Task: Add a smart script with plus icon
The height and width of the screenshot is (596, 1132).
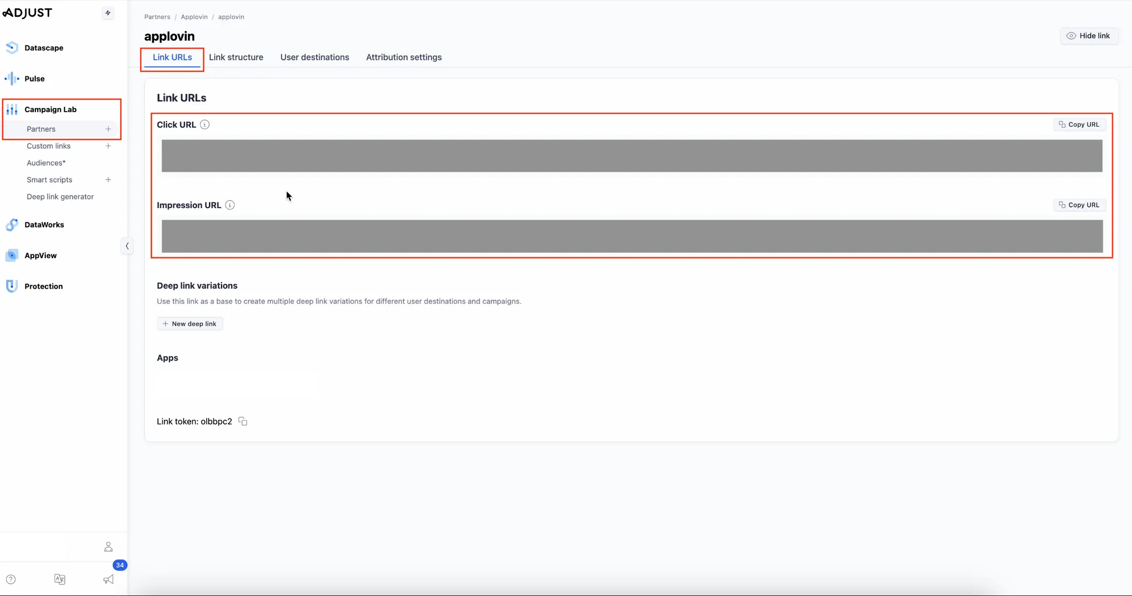Action: coord(108,180)
